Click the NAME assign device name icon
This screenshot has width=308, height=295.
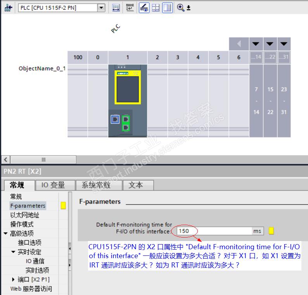click(130, 8)
